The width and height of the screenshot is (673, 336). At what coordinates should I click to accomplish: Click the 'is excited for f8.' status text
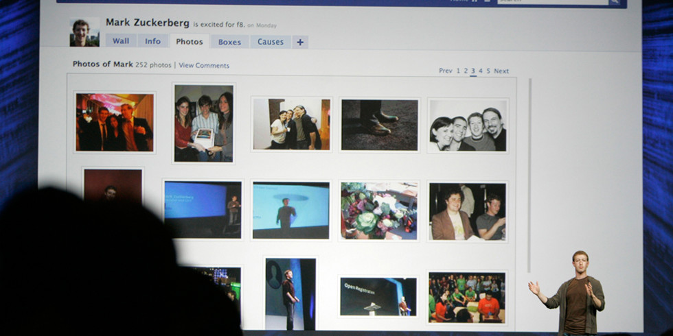[219, 25]
